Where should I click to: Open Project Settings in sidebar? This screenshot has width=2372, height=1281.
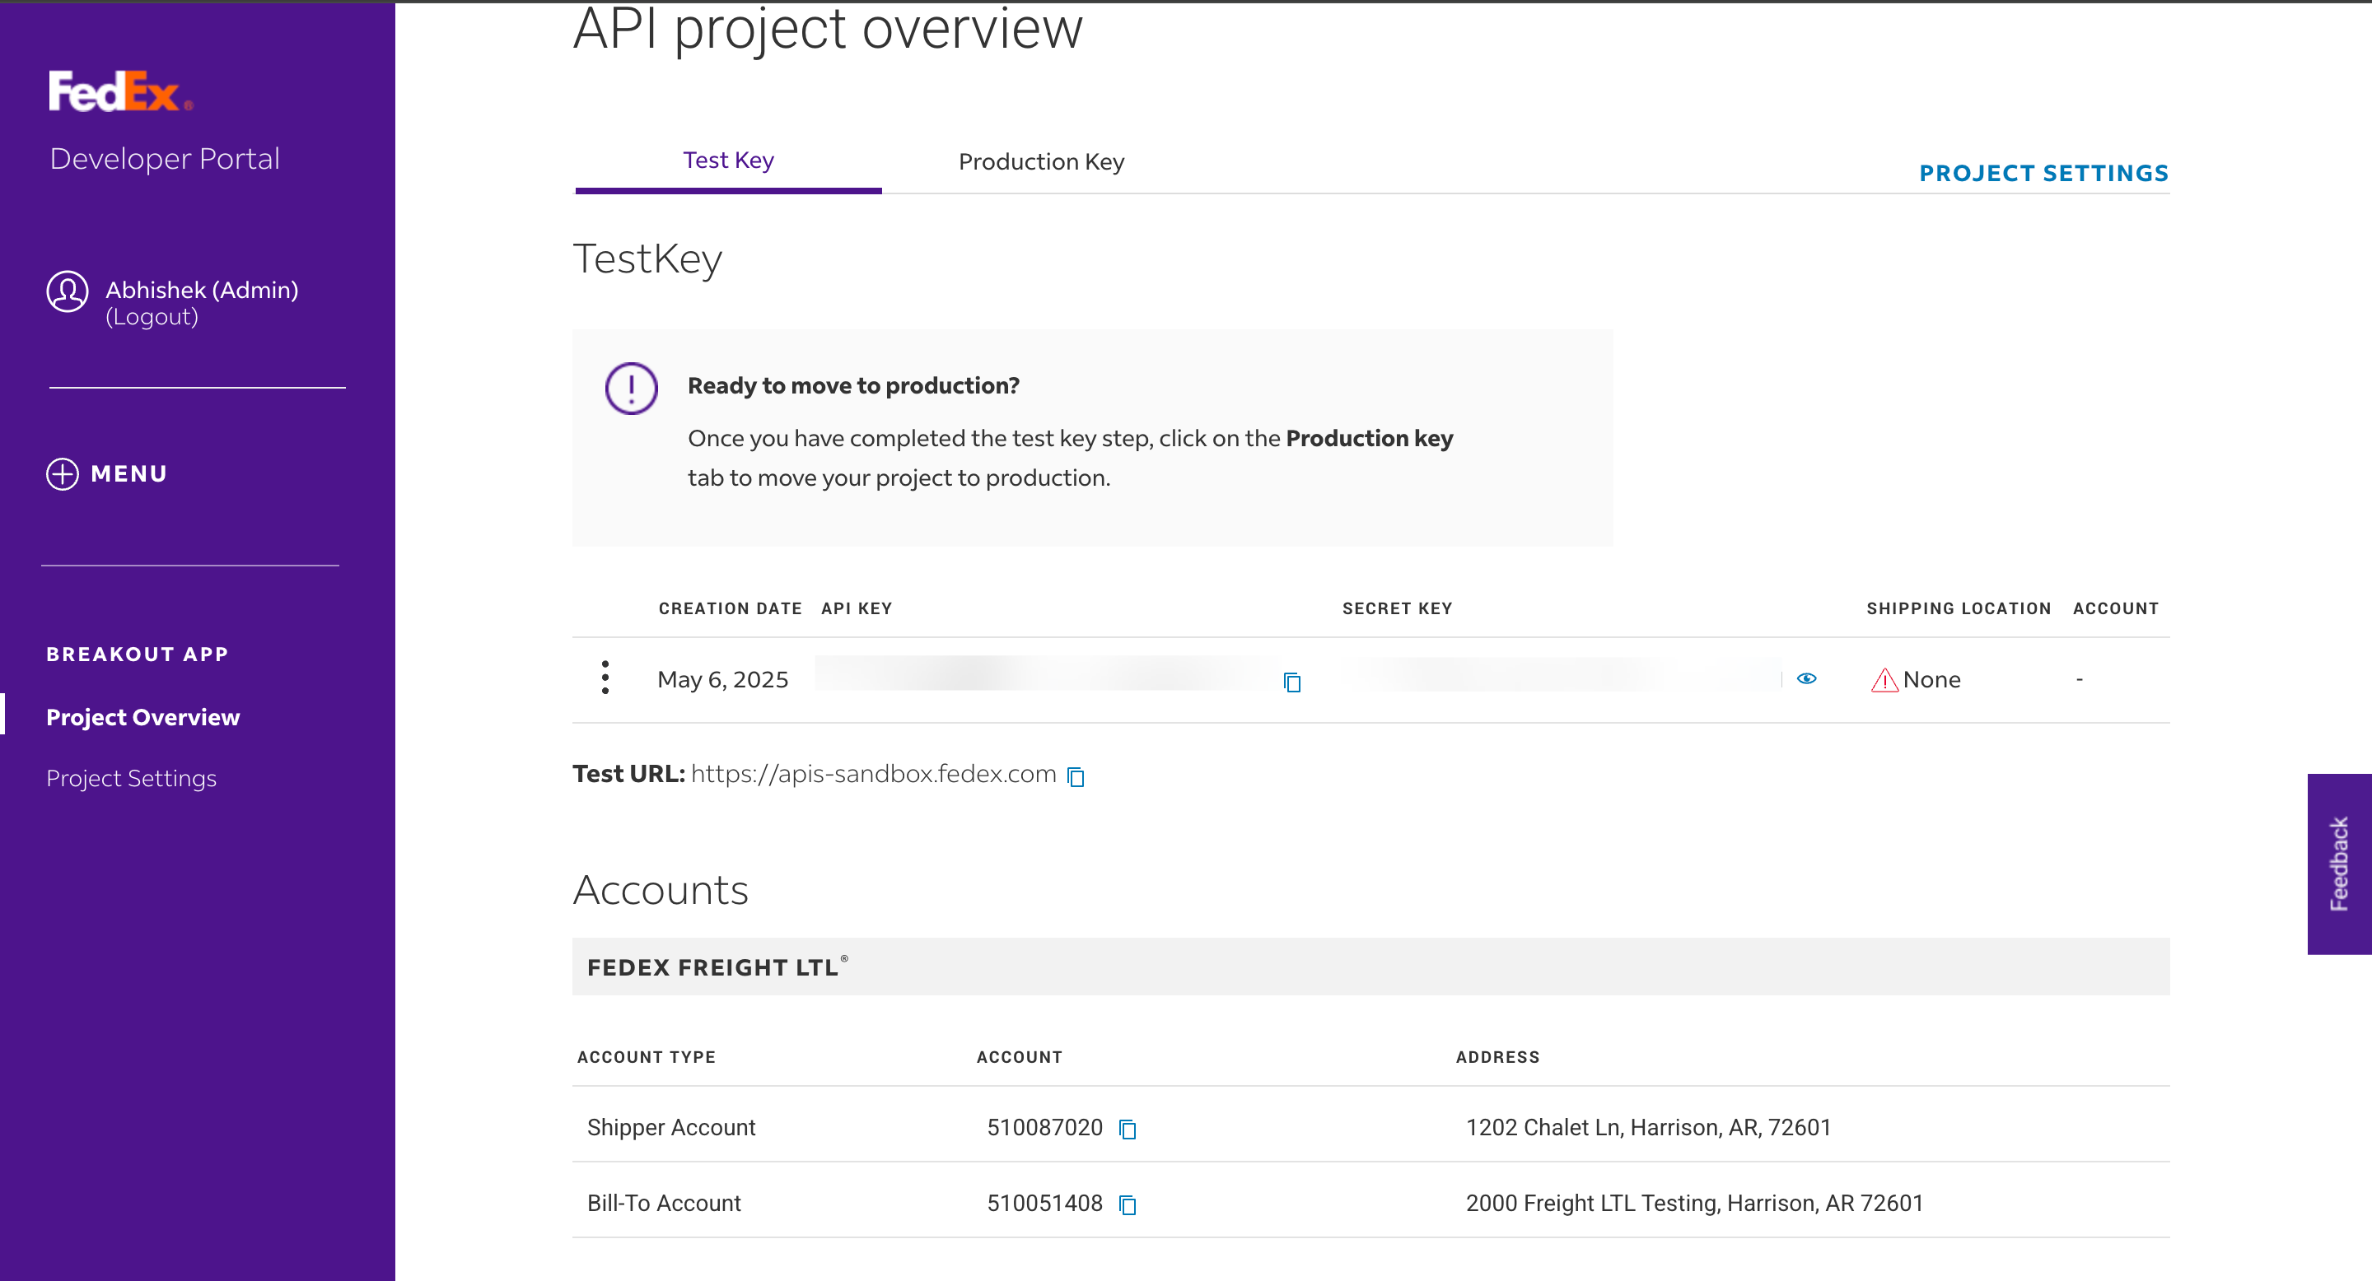[x=132, y=779]
